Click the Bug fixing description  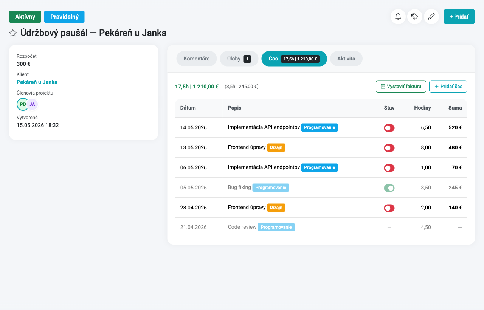pyautogui.click(x=239, y=187)
